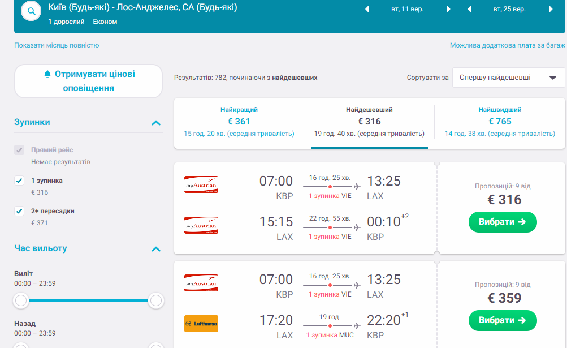Click Отримувати цінові оповіщення alert button
The height and width of the screenshot is (348, 567).
coord(89,81)
